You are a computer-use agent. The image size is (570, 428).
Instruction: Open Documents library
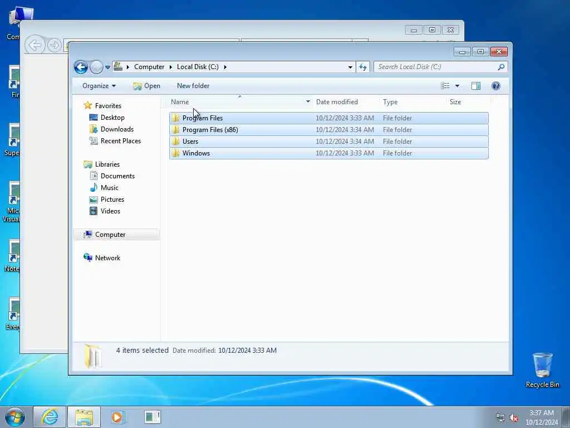coord(117,176)
